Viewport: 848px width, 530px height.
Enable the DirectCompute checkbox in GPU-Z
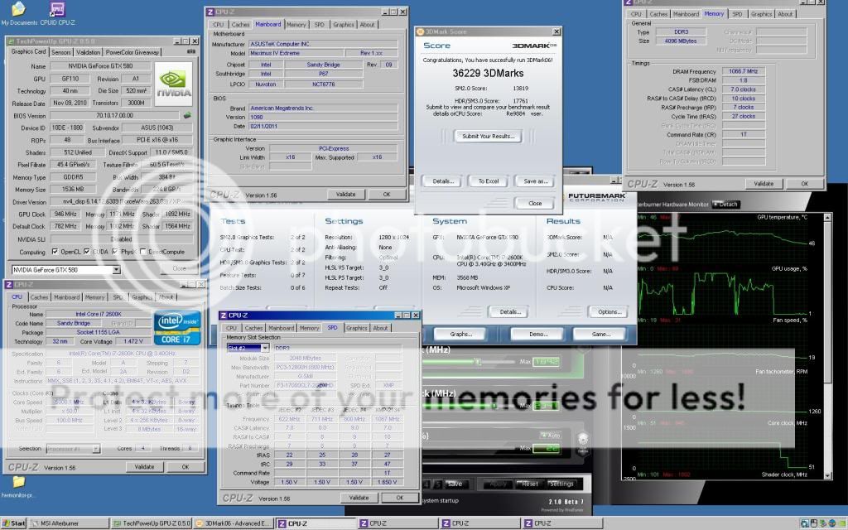[x=143, y=251]
